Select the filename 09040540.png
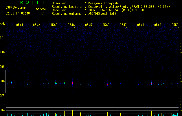Image resolution: width=182 pixels, height=116 pixels. coord(16,8)
